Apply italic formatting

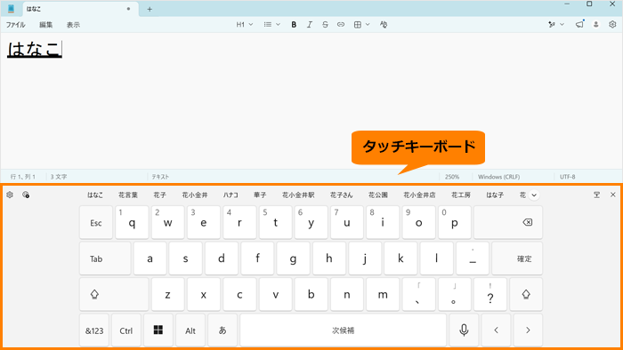tap(309, 25)
